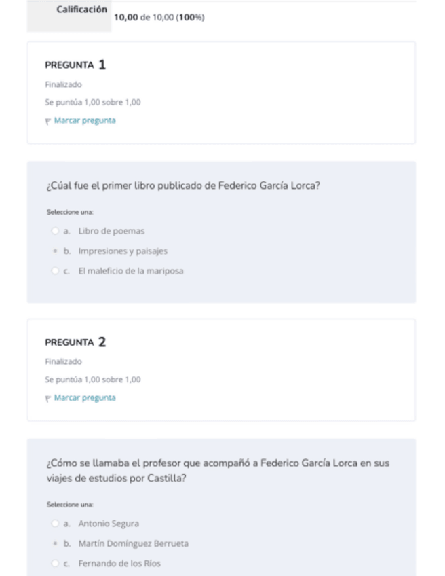Click the flag icon in Pregunta 1
This screenshot has height=576, width=445.
[48, 121]
